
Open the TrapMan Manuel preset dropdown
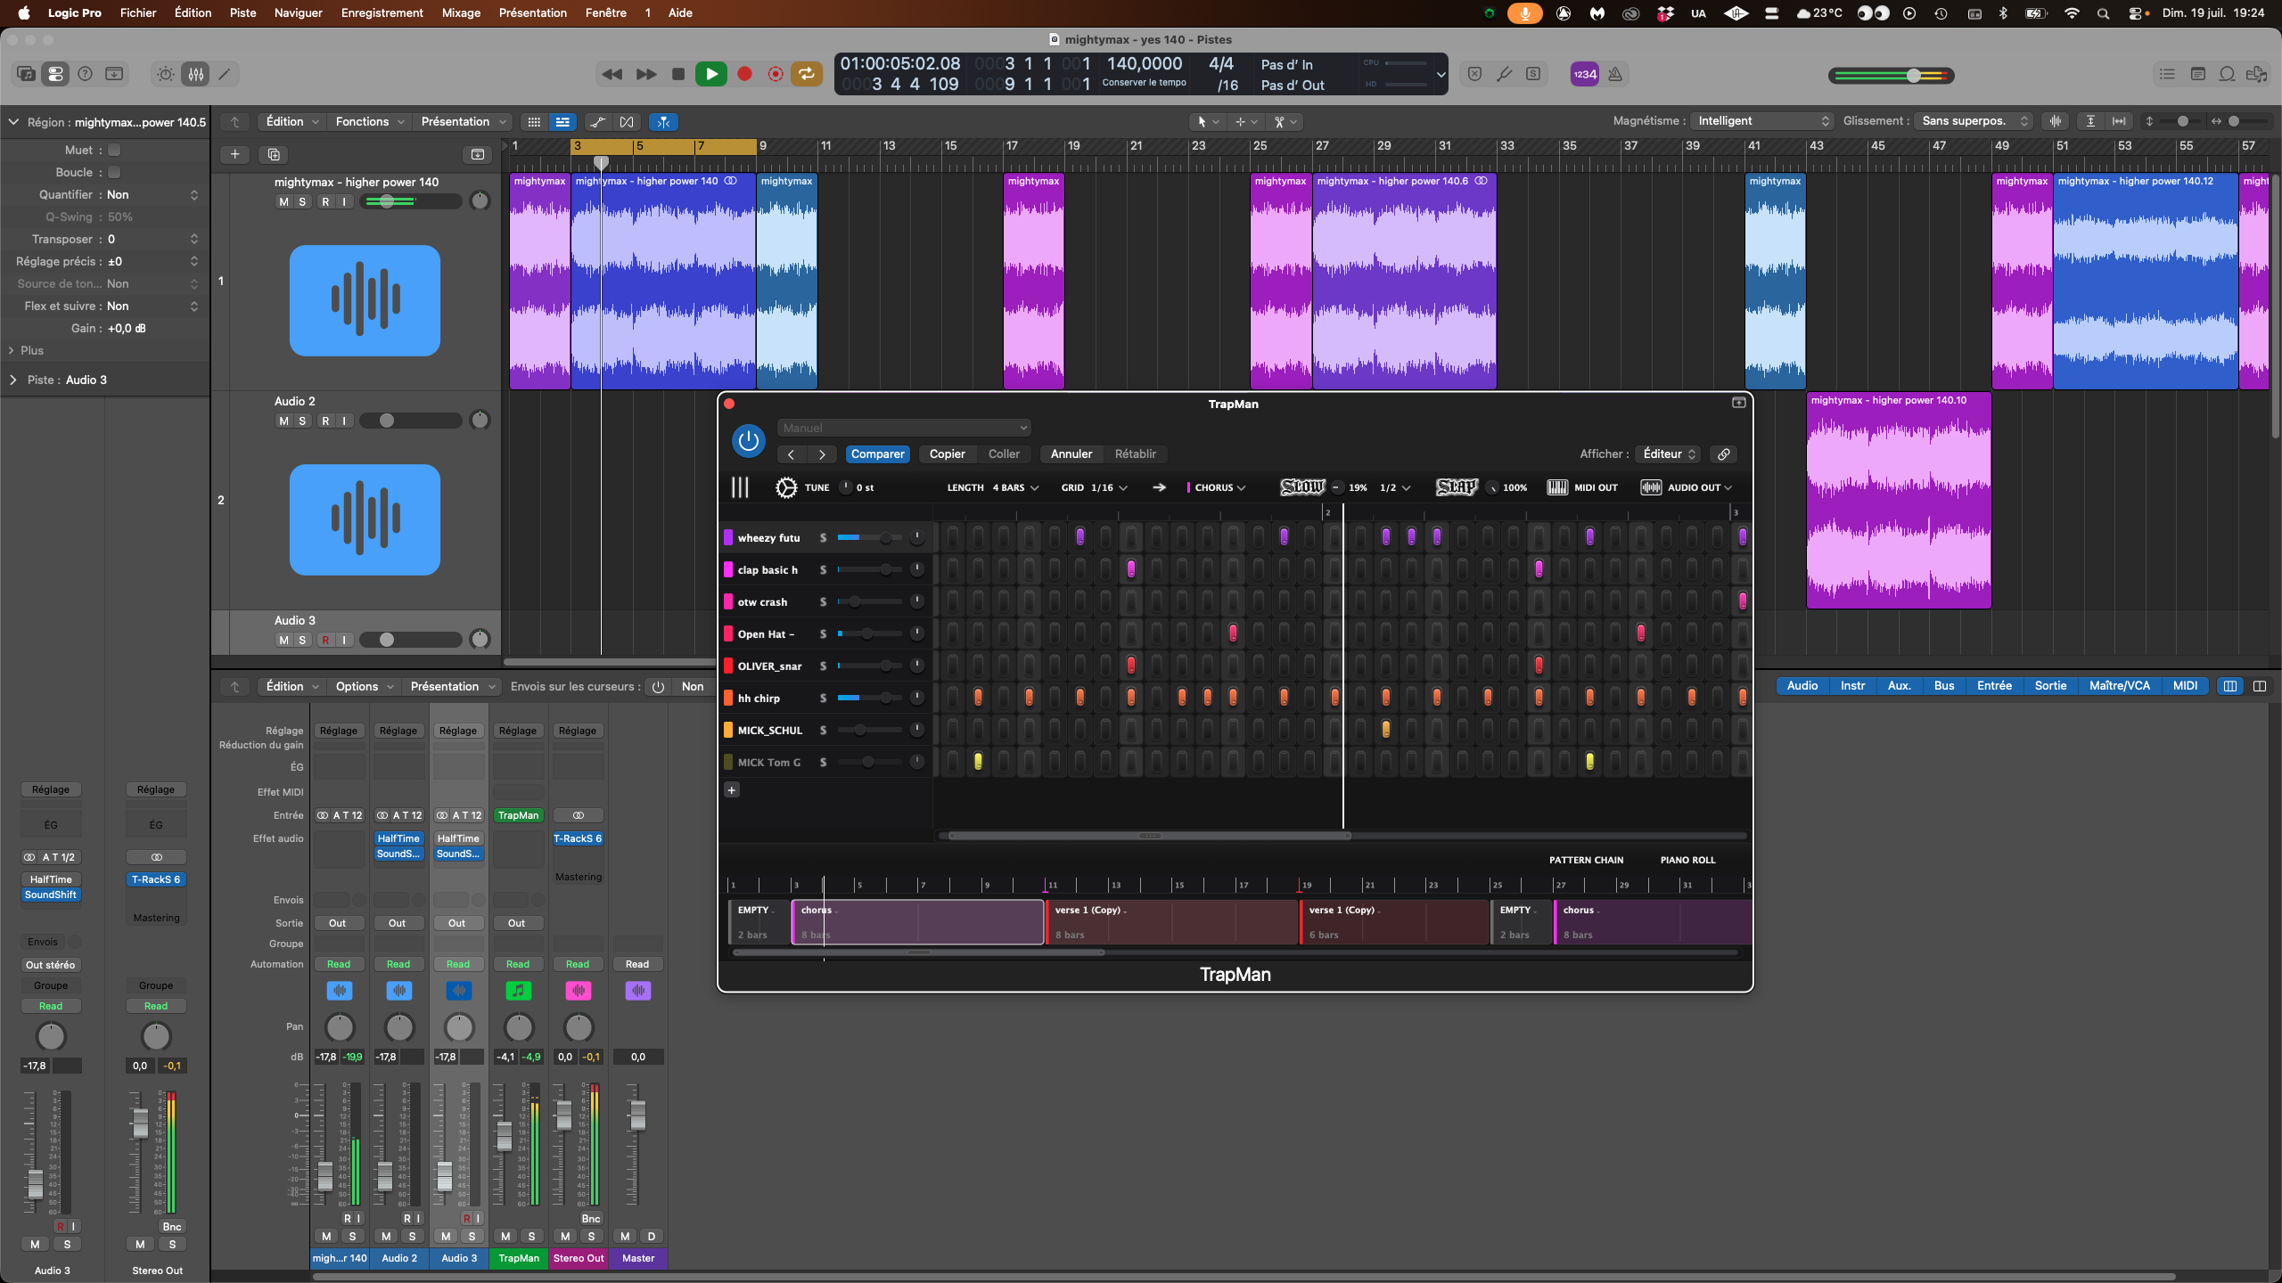click(x=904, y=428)
